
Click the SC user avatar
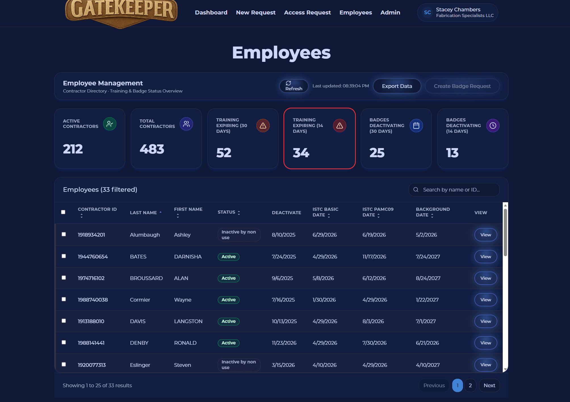pos(427,12)
